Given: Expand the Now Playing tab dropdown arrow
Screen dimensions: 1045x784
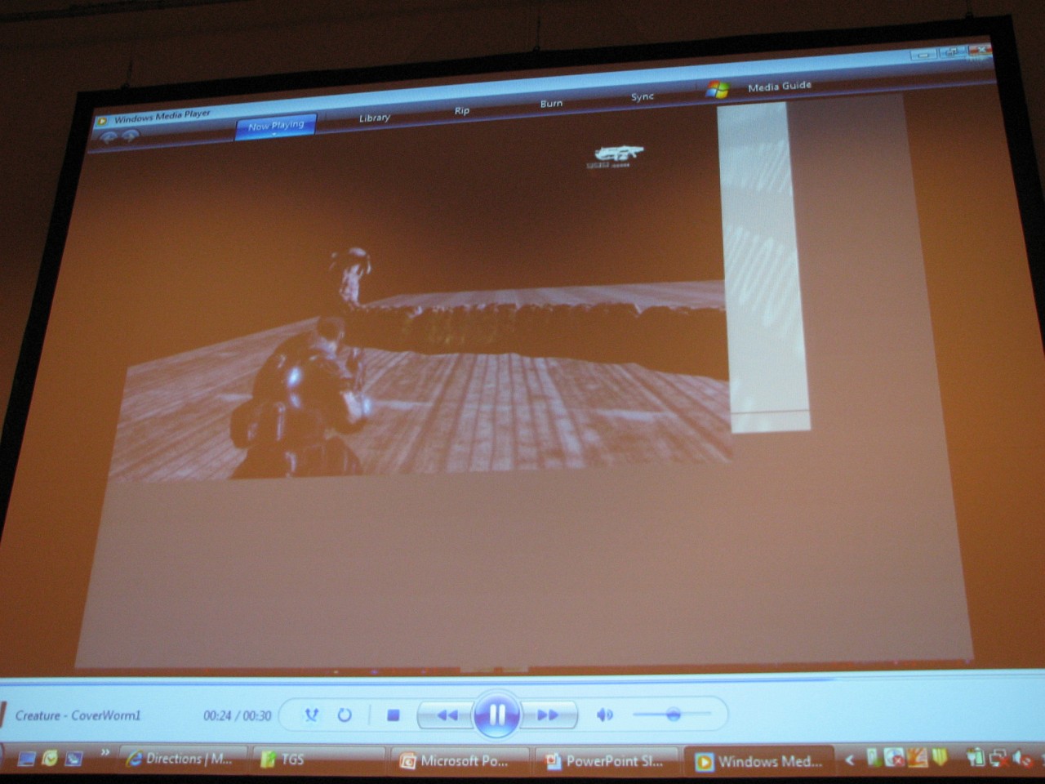Looking at the screenshot, I should (275, 136).
